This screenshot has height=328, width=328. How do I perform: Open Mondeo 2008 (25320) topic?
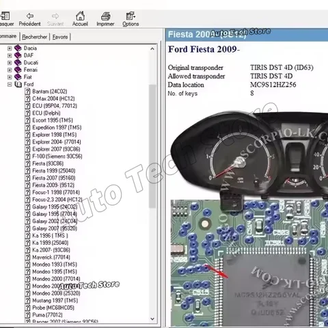coord(56,293)
